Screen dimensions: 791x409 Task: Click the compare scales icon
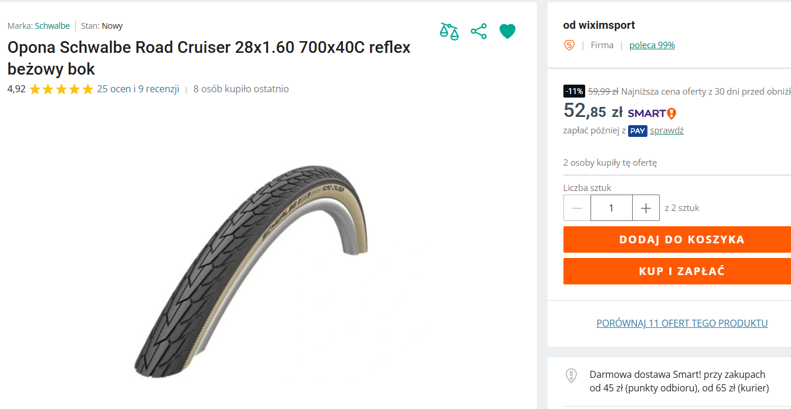[x=449, y=31]
